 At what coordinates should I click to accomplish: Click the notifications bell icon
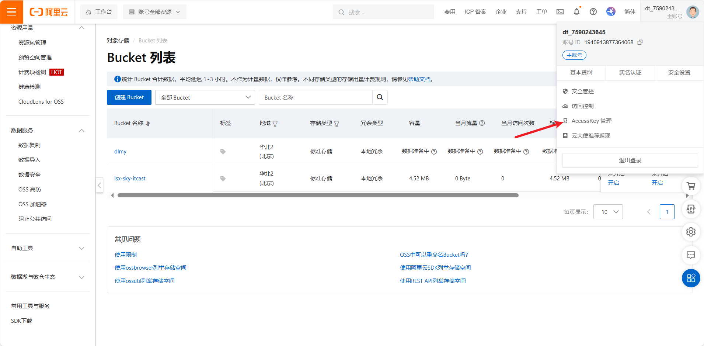point(576,11)
